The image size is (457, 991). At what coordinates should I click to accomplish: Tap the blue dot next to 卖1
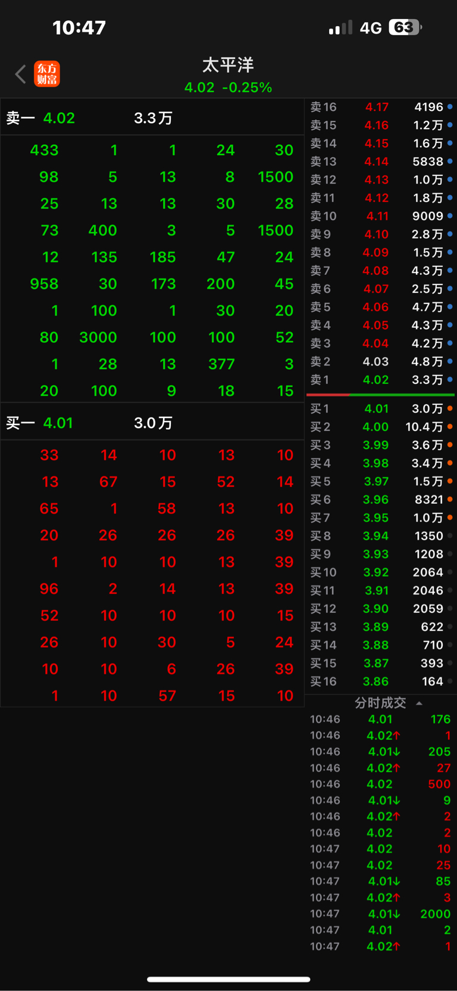[450, 379]
